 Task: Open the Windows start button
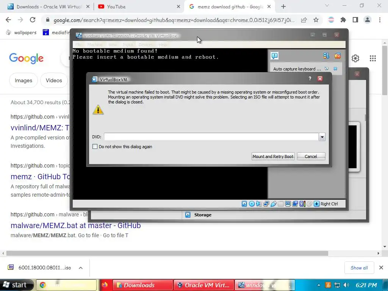coord(16,285)
